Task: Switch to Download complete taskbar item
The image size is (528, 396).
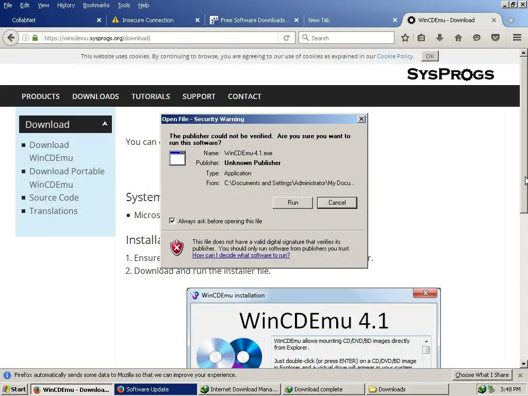Action: [323, 389]
